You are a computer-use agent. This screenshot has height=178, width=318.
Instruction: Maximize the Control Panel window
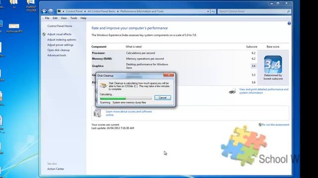coord(278,3)
